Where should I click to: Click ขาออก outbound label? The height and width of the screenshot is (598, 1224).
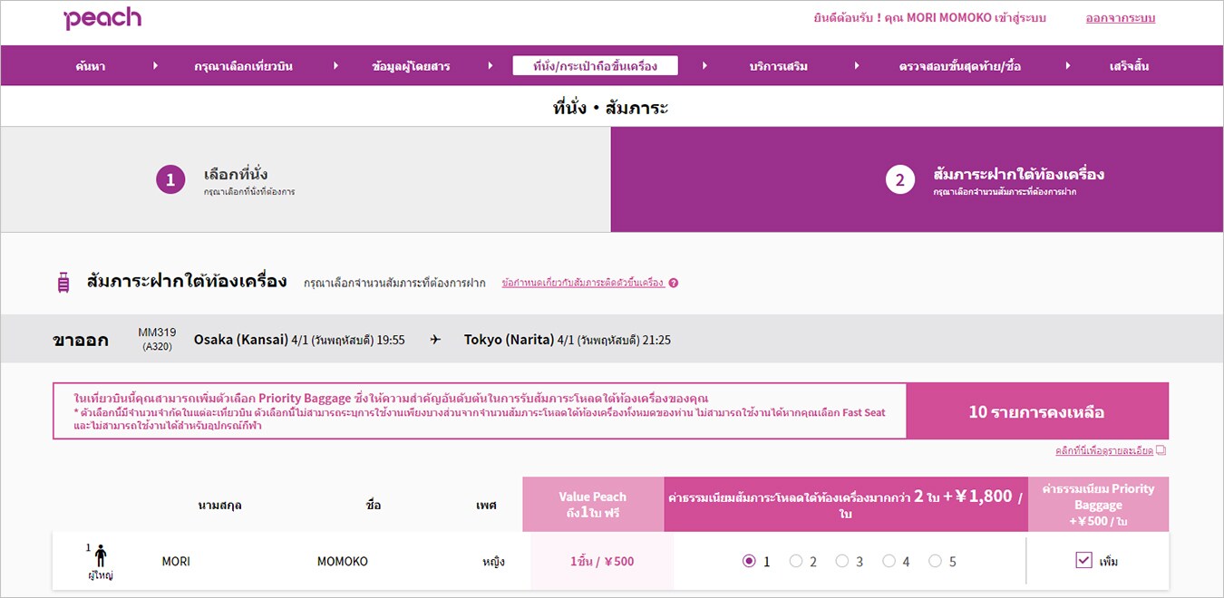tap(81, 341)
